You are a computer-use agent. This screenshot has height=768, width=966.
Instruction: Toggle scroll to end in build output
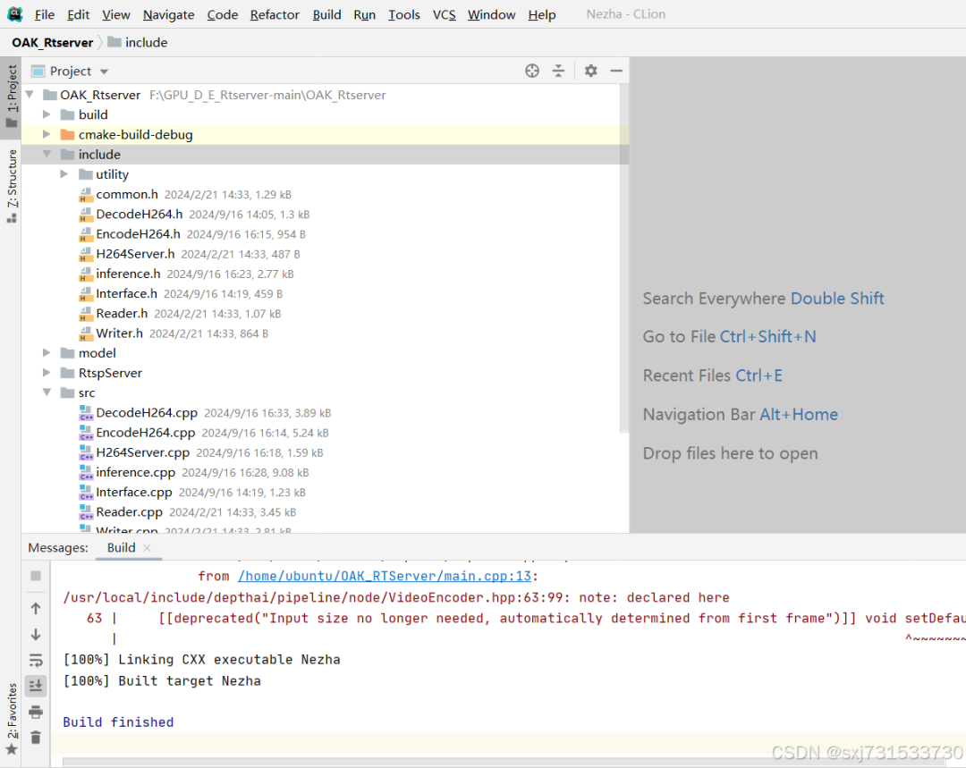(36, 686)
